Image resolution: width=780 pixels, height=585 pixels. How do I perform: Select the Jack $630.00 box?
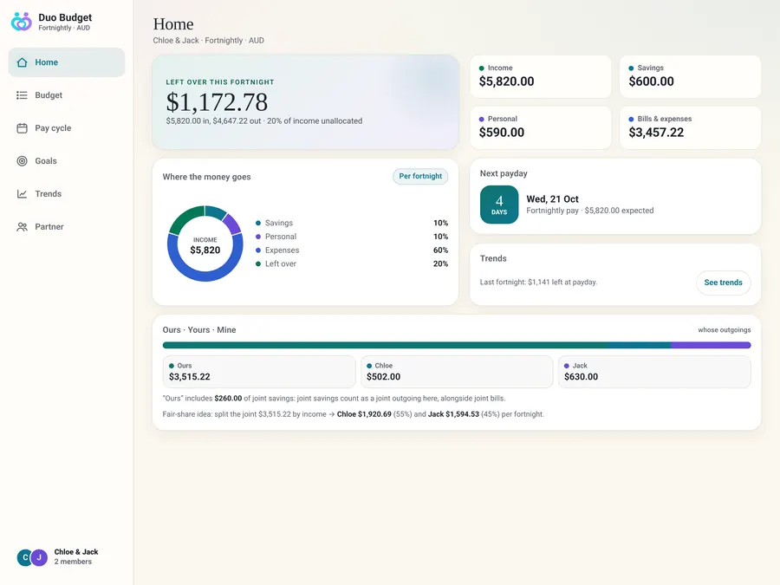coord(654,372)
